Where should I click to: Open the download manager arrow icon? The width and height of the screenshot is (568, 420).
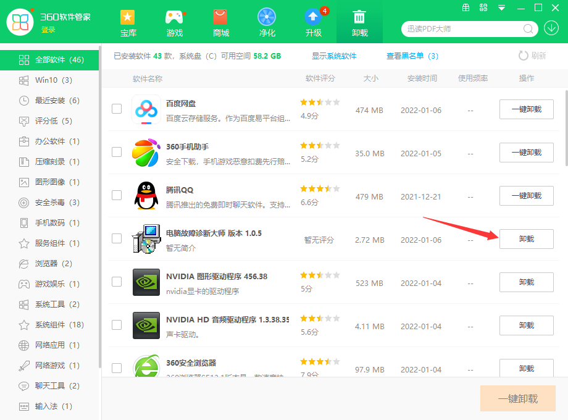point(551,28)
